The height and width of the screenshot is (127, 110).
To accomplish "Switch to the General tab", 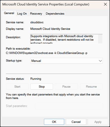I will 9,13.
